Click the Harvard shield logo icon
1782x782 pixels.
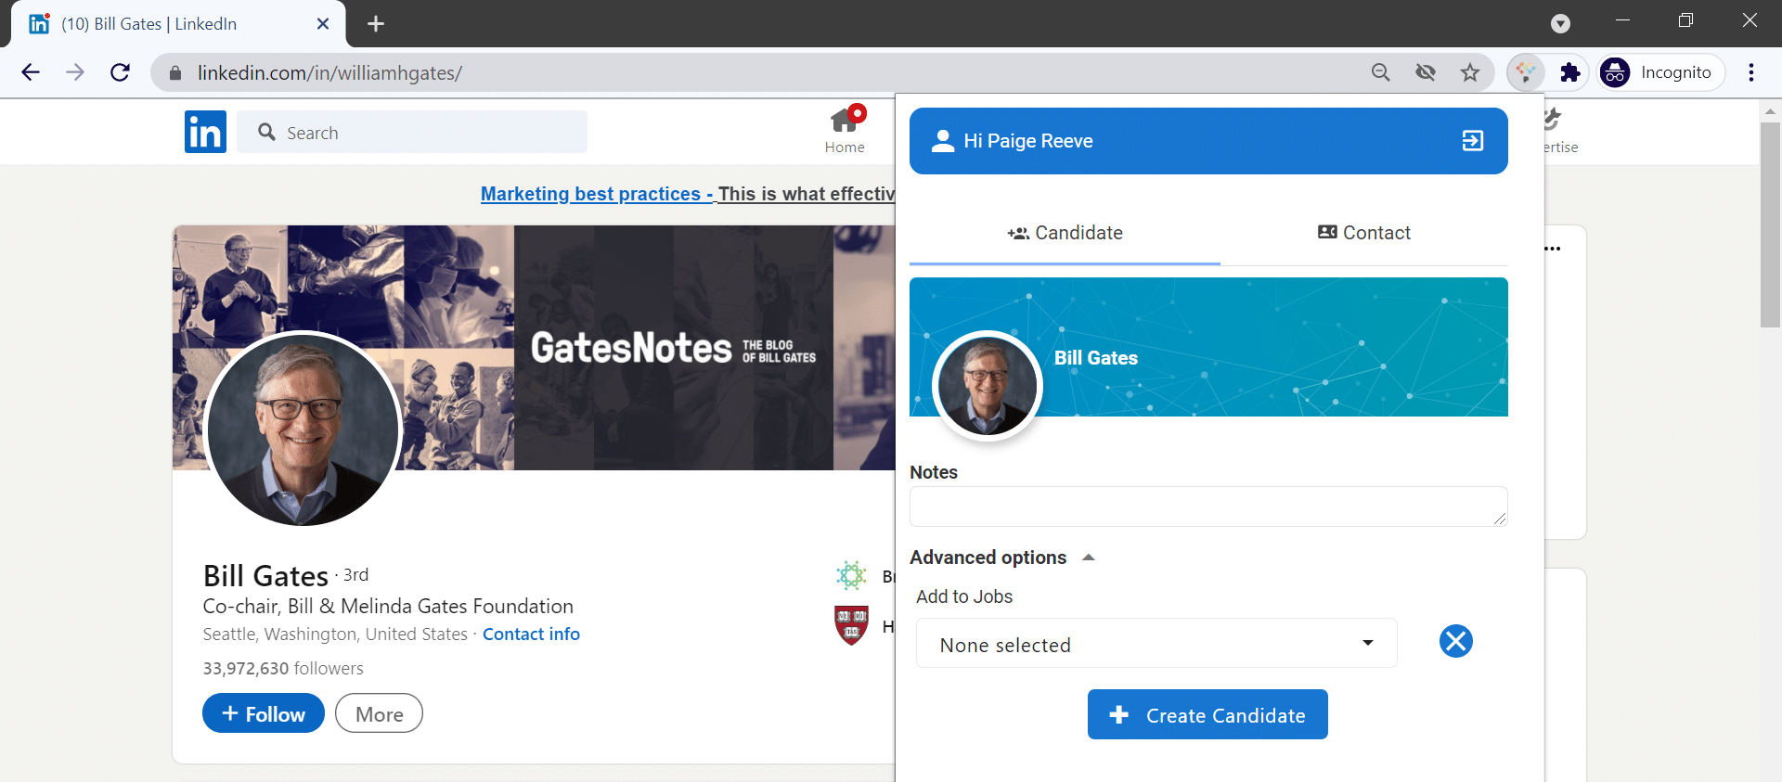[x=851, y=625]
